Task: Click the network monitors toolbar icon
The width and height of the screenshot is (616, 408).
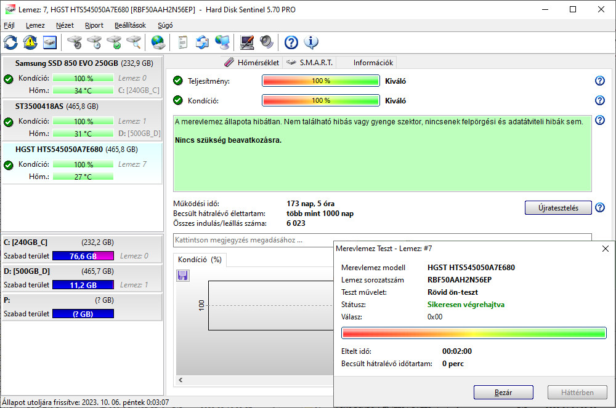Action: point(222,42)
